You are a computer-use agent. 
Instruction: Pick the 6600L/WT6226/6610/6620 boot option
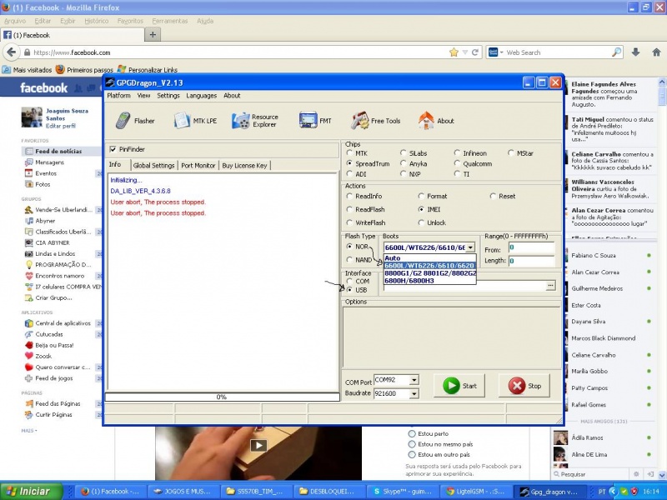[x=429, y=266]
